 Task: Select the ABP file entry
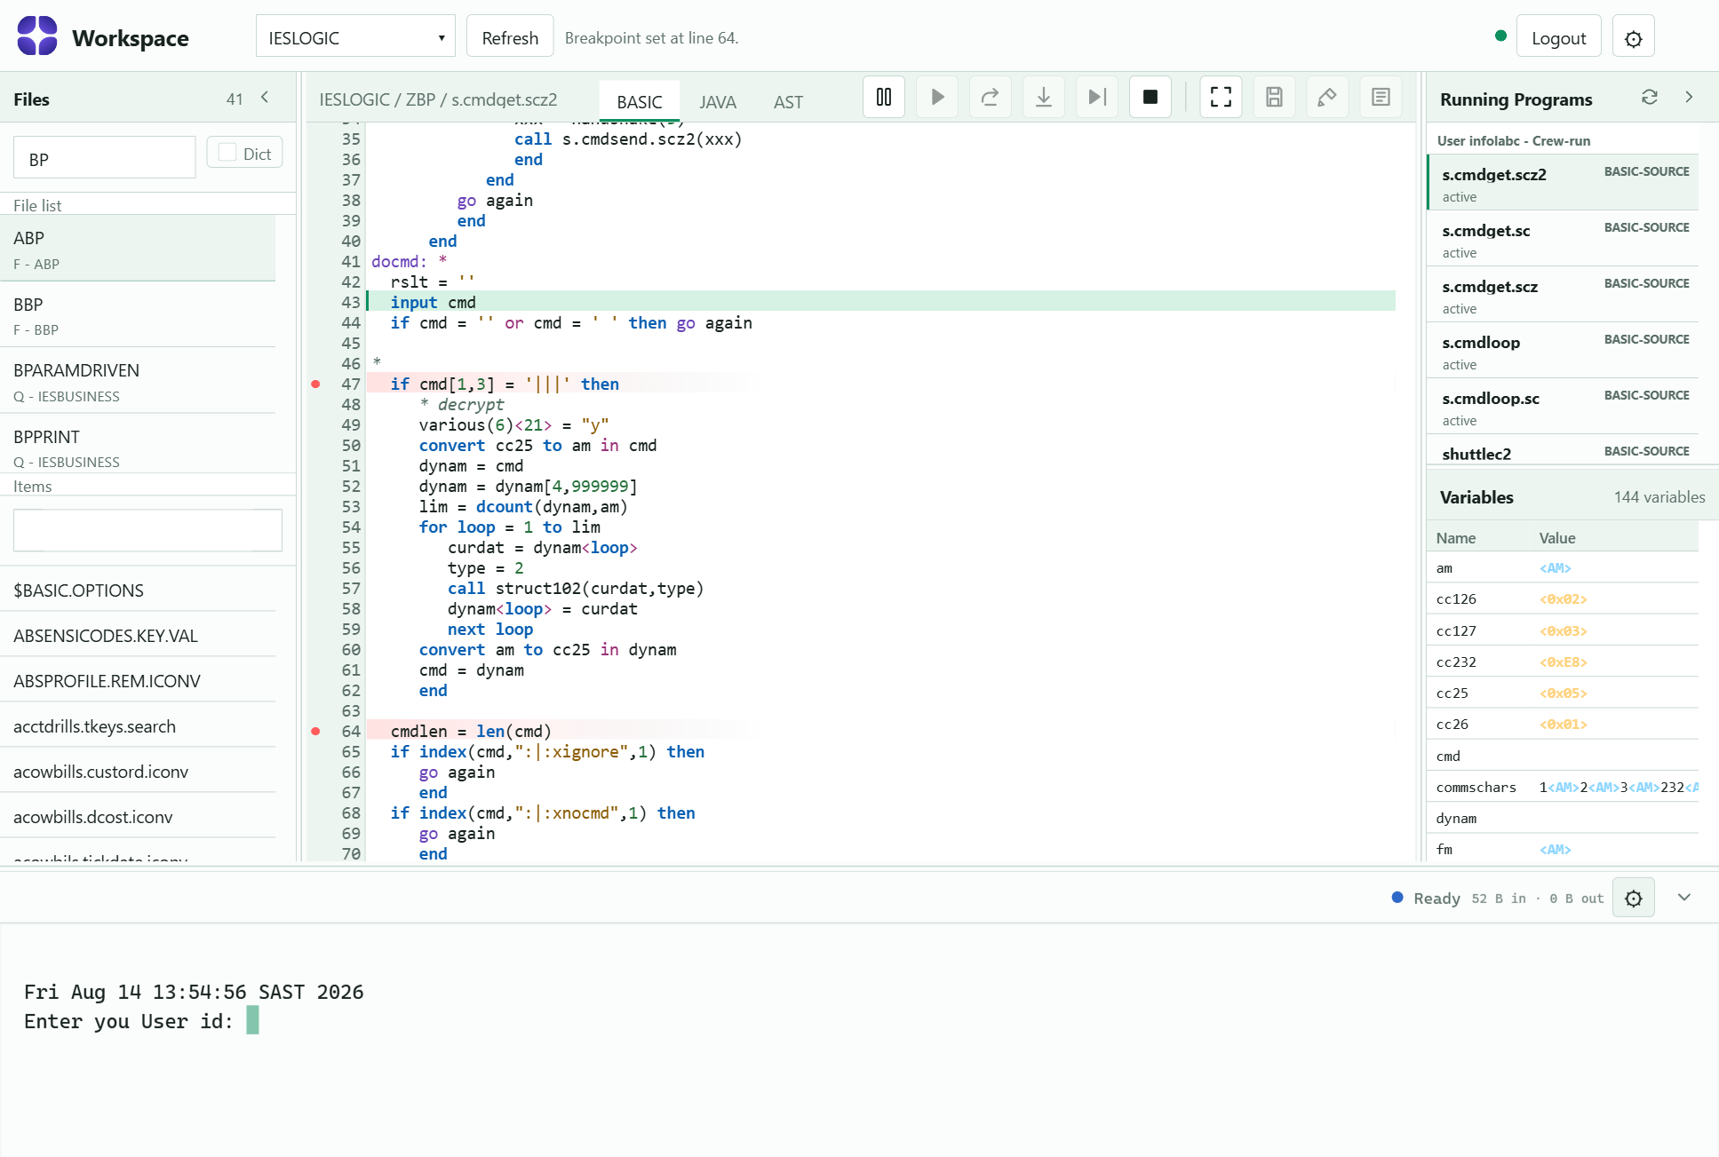point(138,249)
